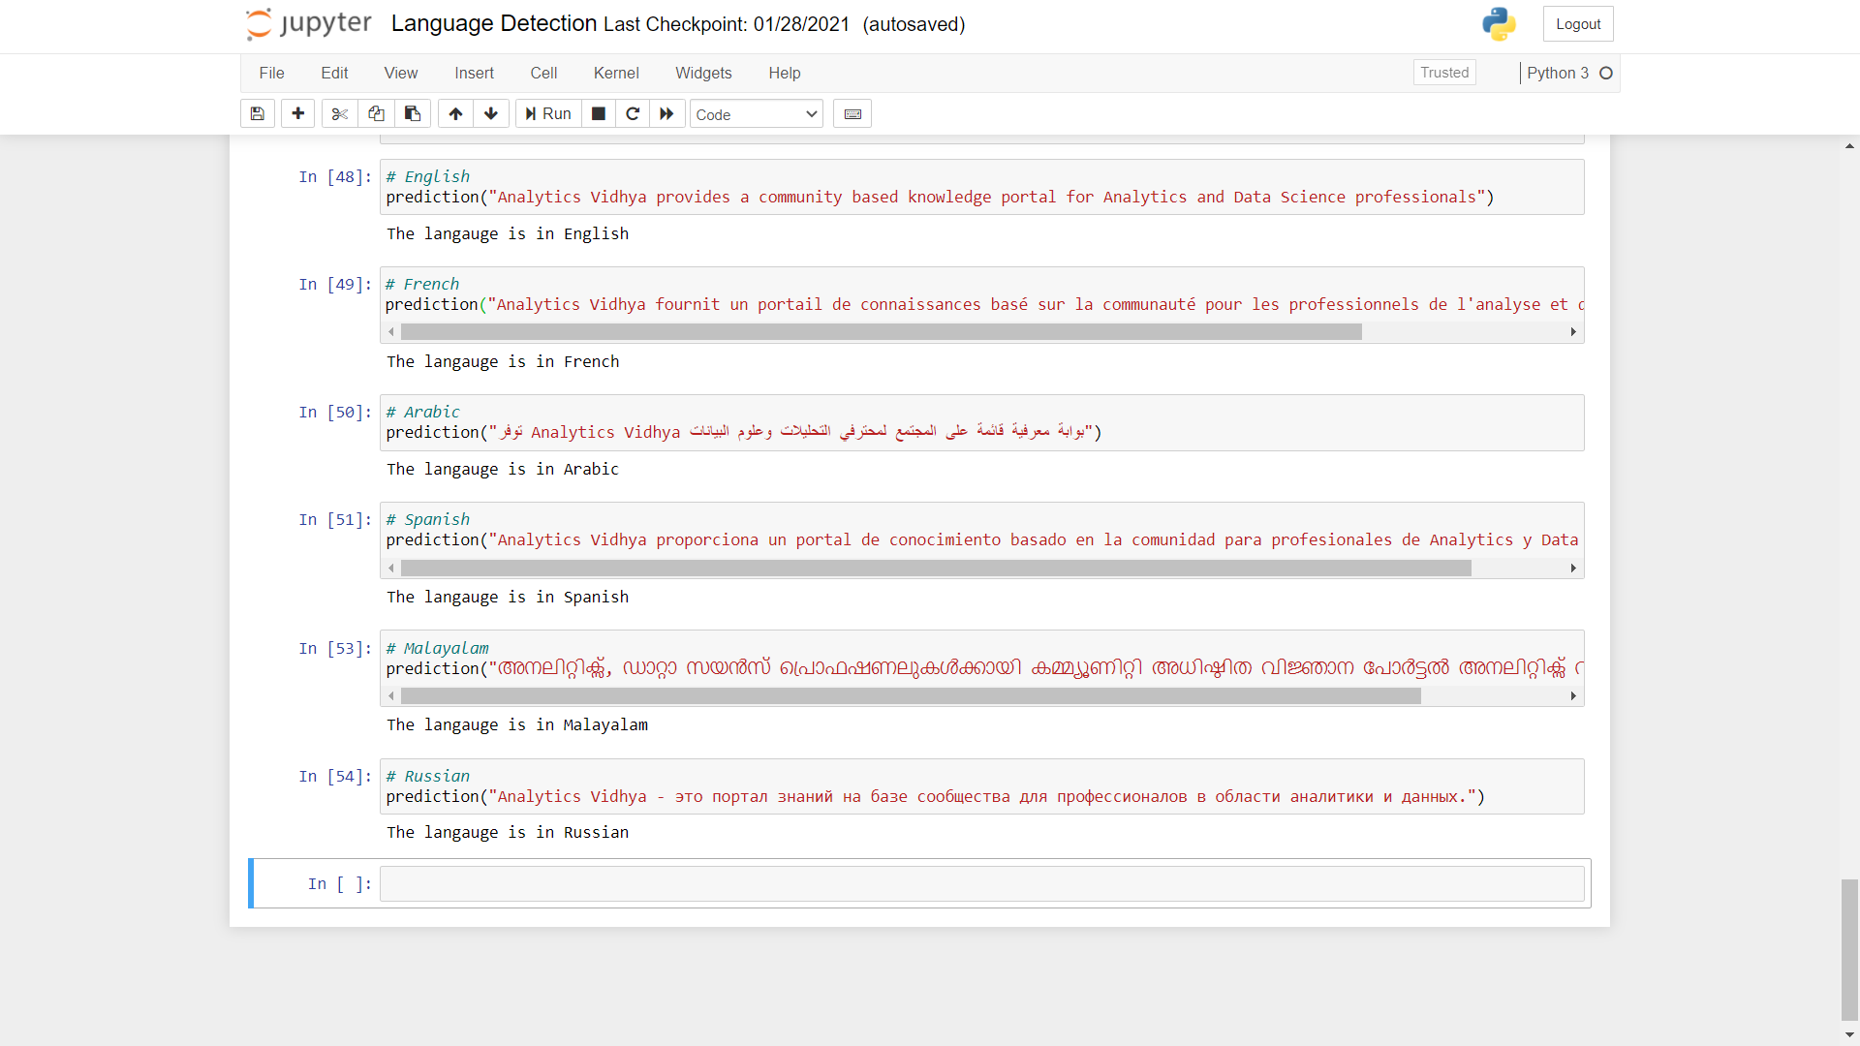Click the '# Malayalam' comment line
The height and width of the screenshot is (1046, 1860).
438,649
